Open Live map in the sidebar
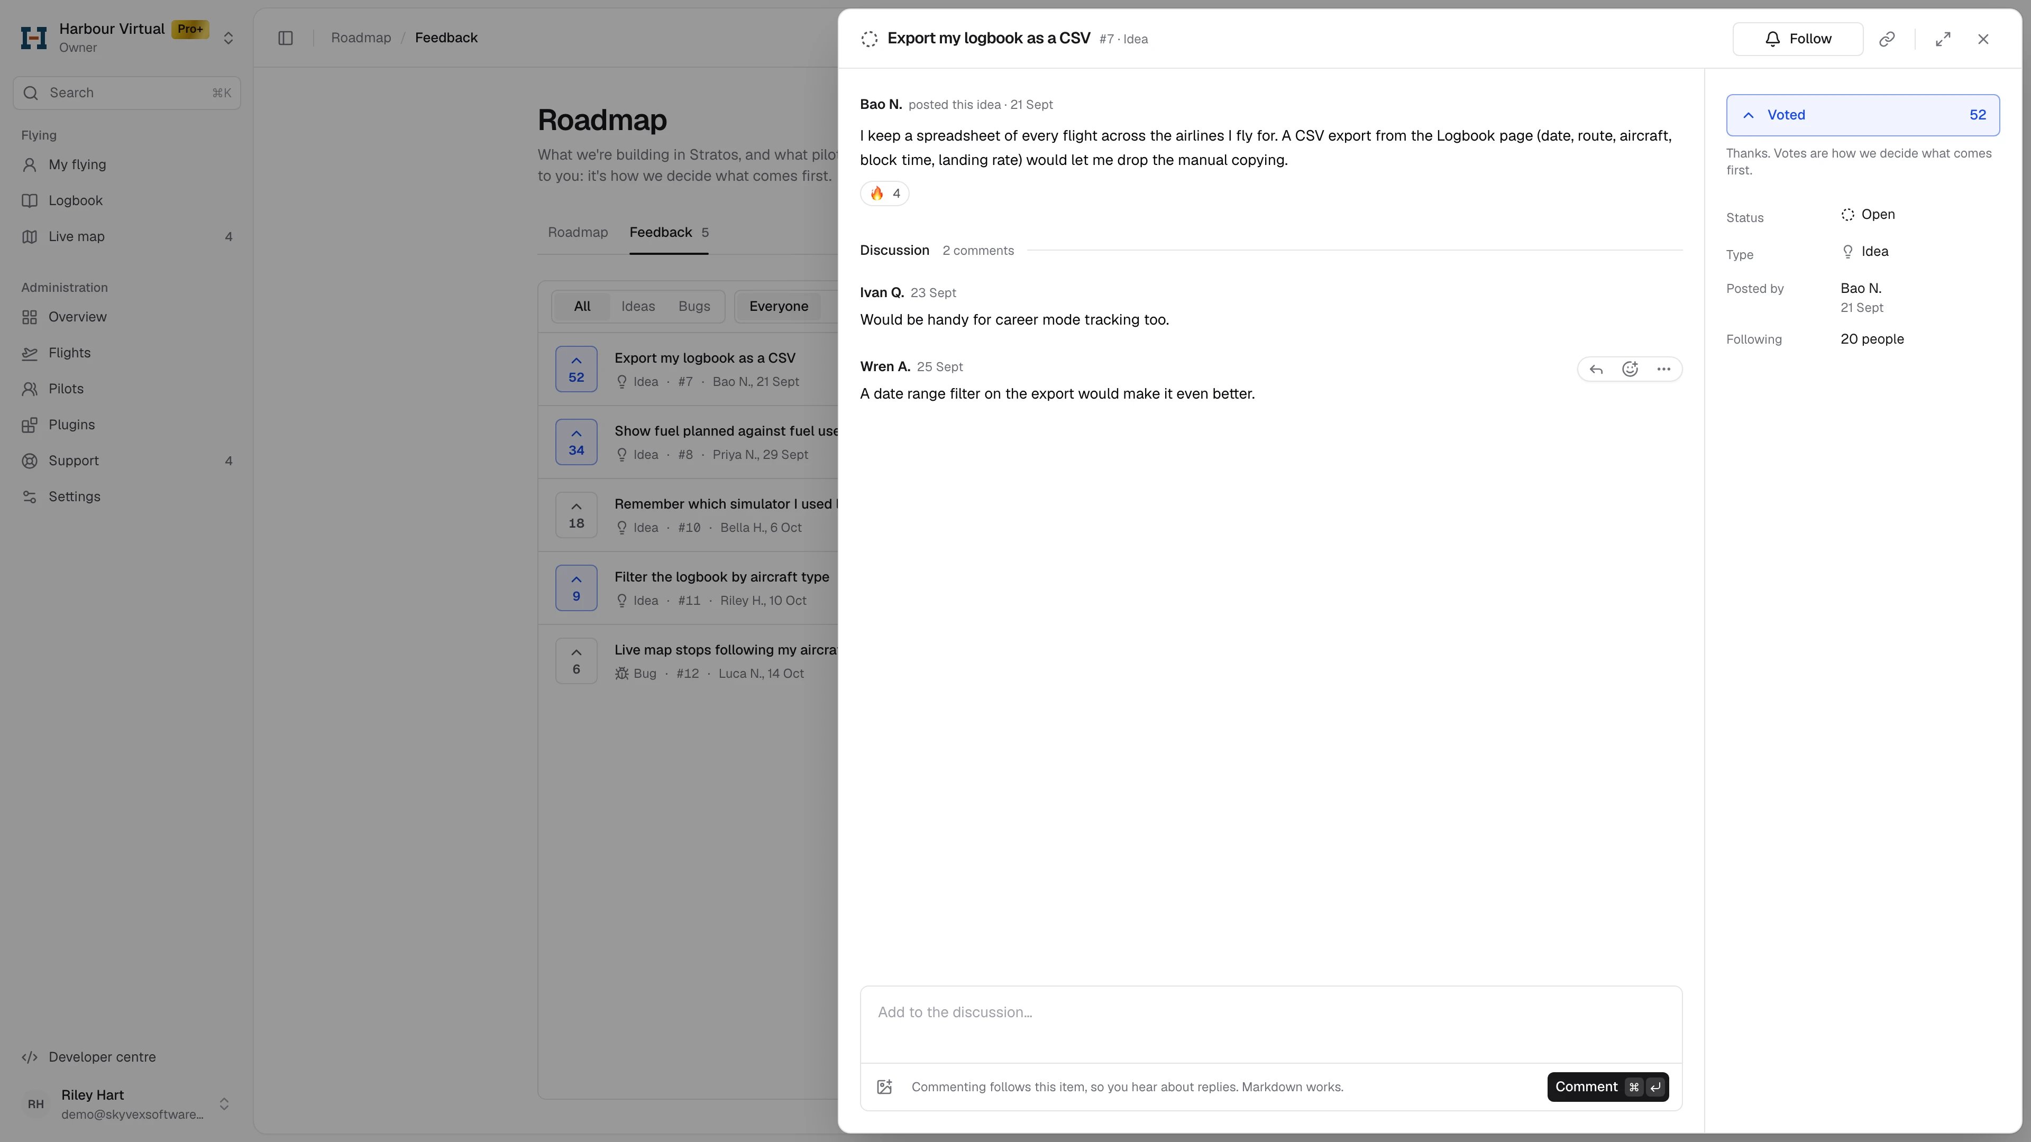Viewport: 2031px width, 1142px height. pos(127,236)
